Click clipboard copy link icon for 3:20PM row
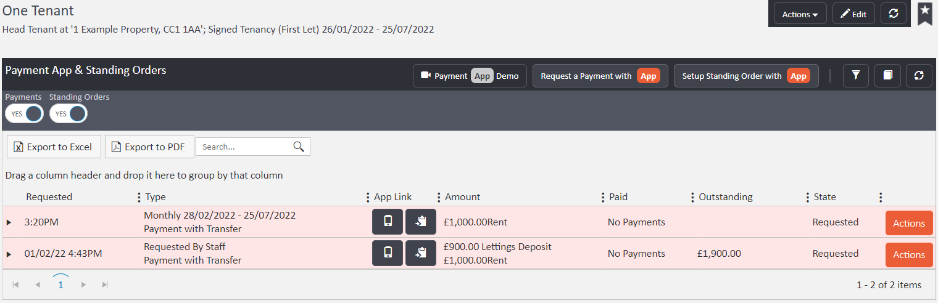Viewport: 938px width, 303px height. (x=421, y=222)
